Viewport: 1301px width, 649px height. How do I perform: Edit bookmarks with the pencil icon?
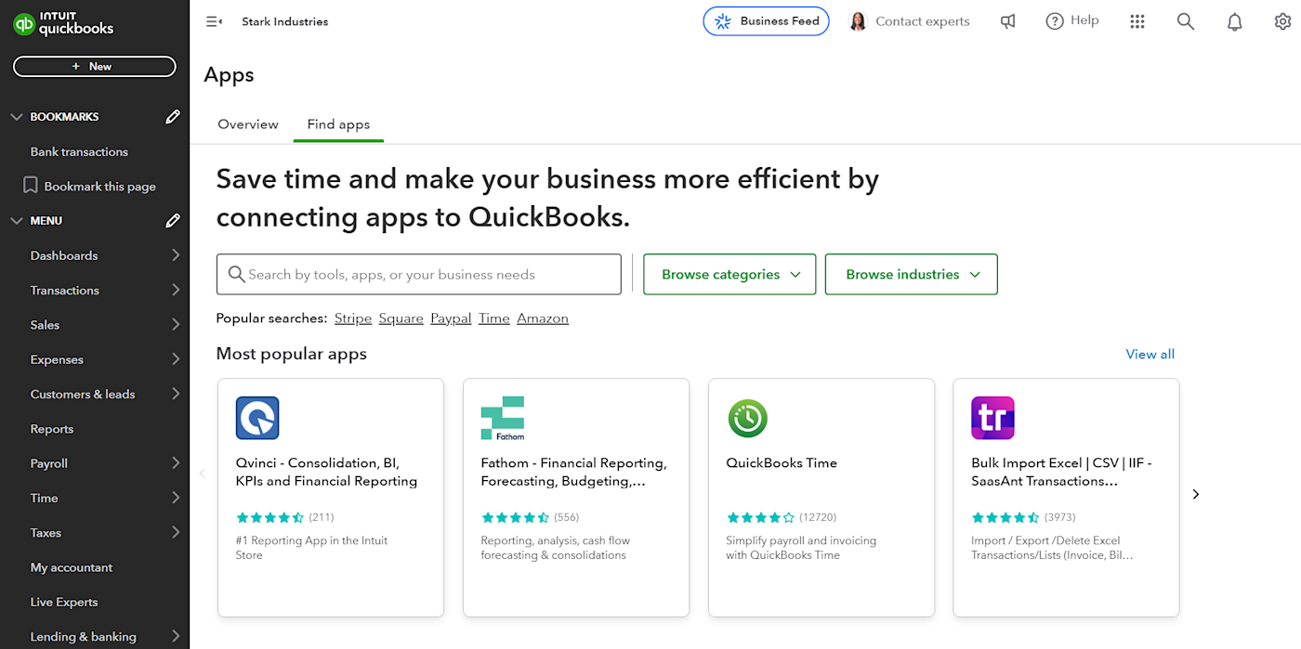(173, 117)
